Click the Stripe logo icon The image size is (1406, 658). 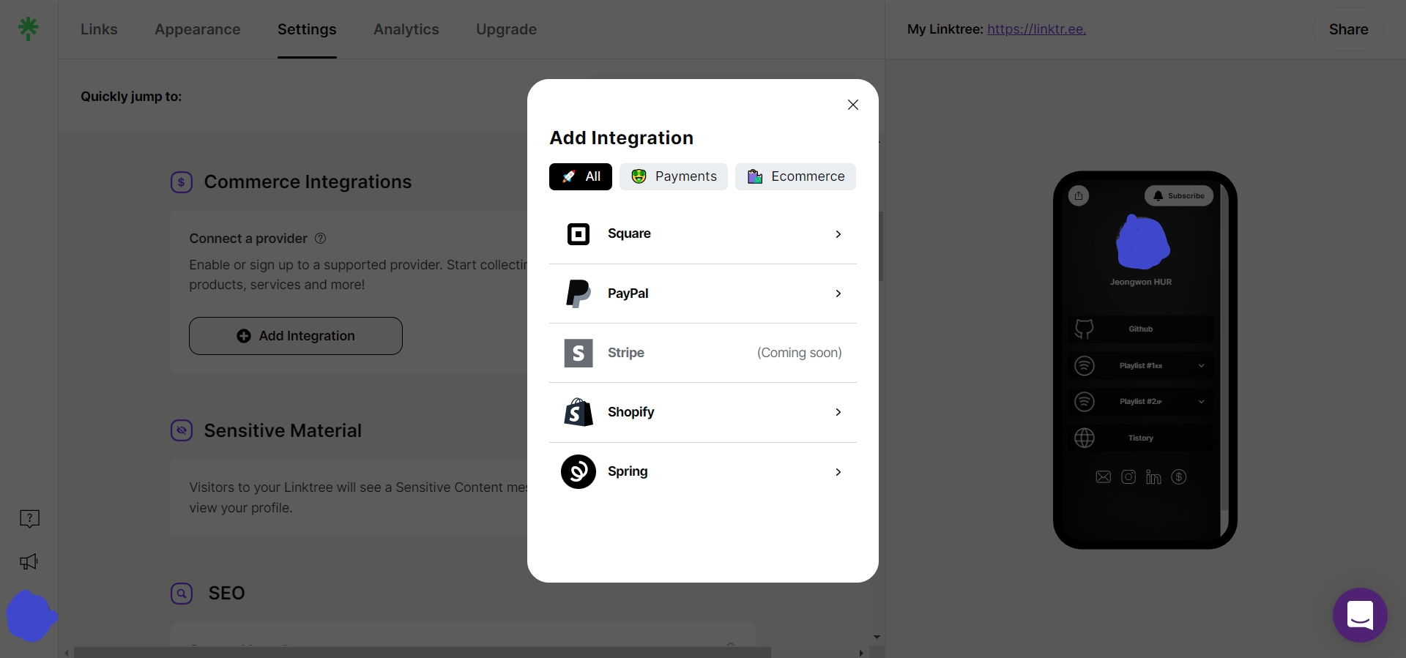coord(579,353)
